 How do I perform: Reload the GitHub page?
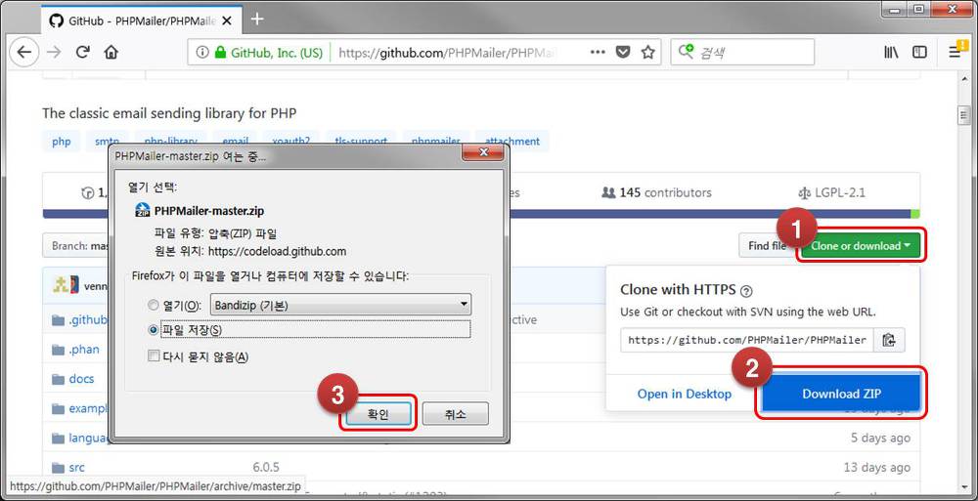pyautogui.click(x=82, y=53)
